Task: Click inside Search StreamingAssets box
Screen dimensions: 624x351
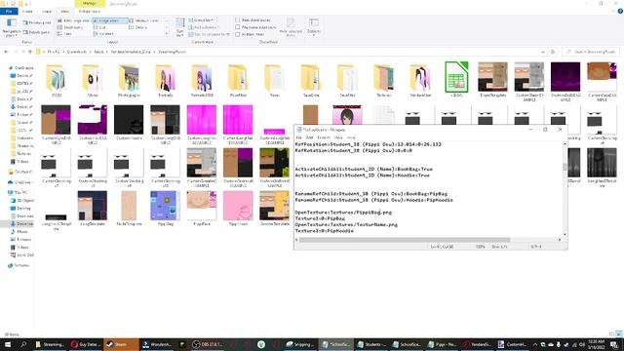Action: pos(591,52)
